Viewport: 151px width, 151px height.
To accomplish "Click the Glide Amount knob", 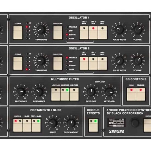I will click(71, 123).
